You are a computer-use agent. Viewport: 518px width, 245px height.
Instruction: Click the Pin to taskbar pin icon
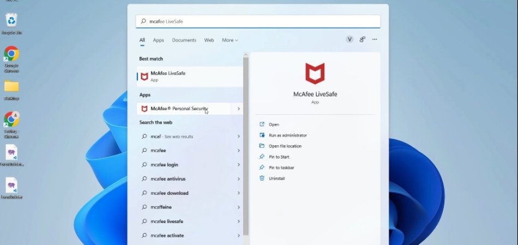pyautogui.click(x=262, y=168)
